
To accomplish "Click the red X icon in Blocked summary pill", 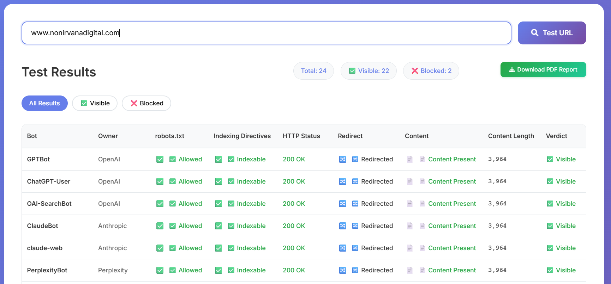I will click(x=415, y=71).
